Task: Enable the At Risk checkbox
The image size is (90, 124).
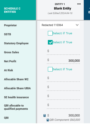Action: tap(50, 69)
